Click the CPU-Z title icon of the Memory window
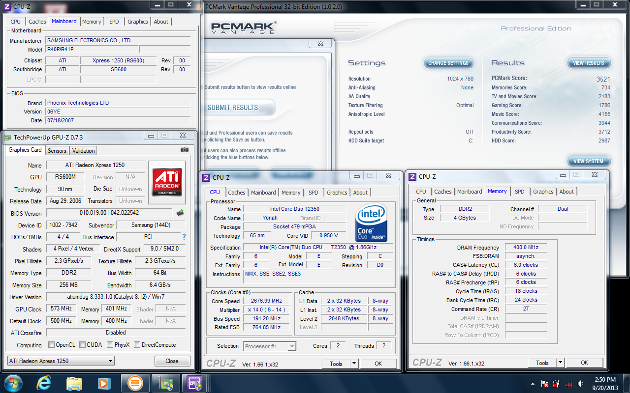This screenshot has width=630, height=393. (412, 177)
